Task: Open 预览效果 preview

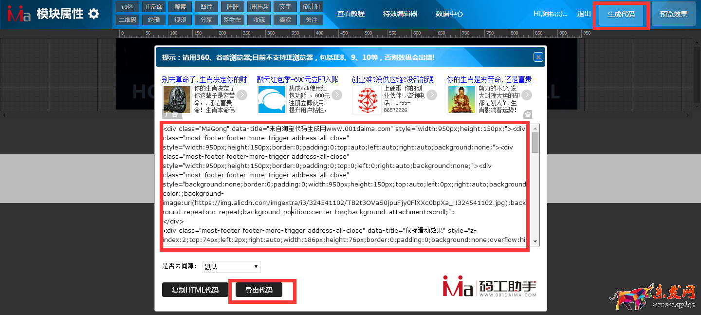Action: point(673,14)
